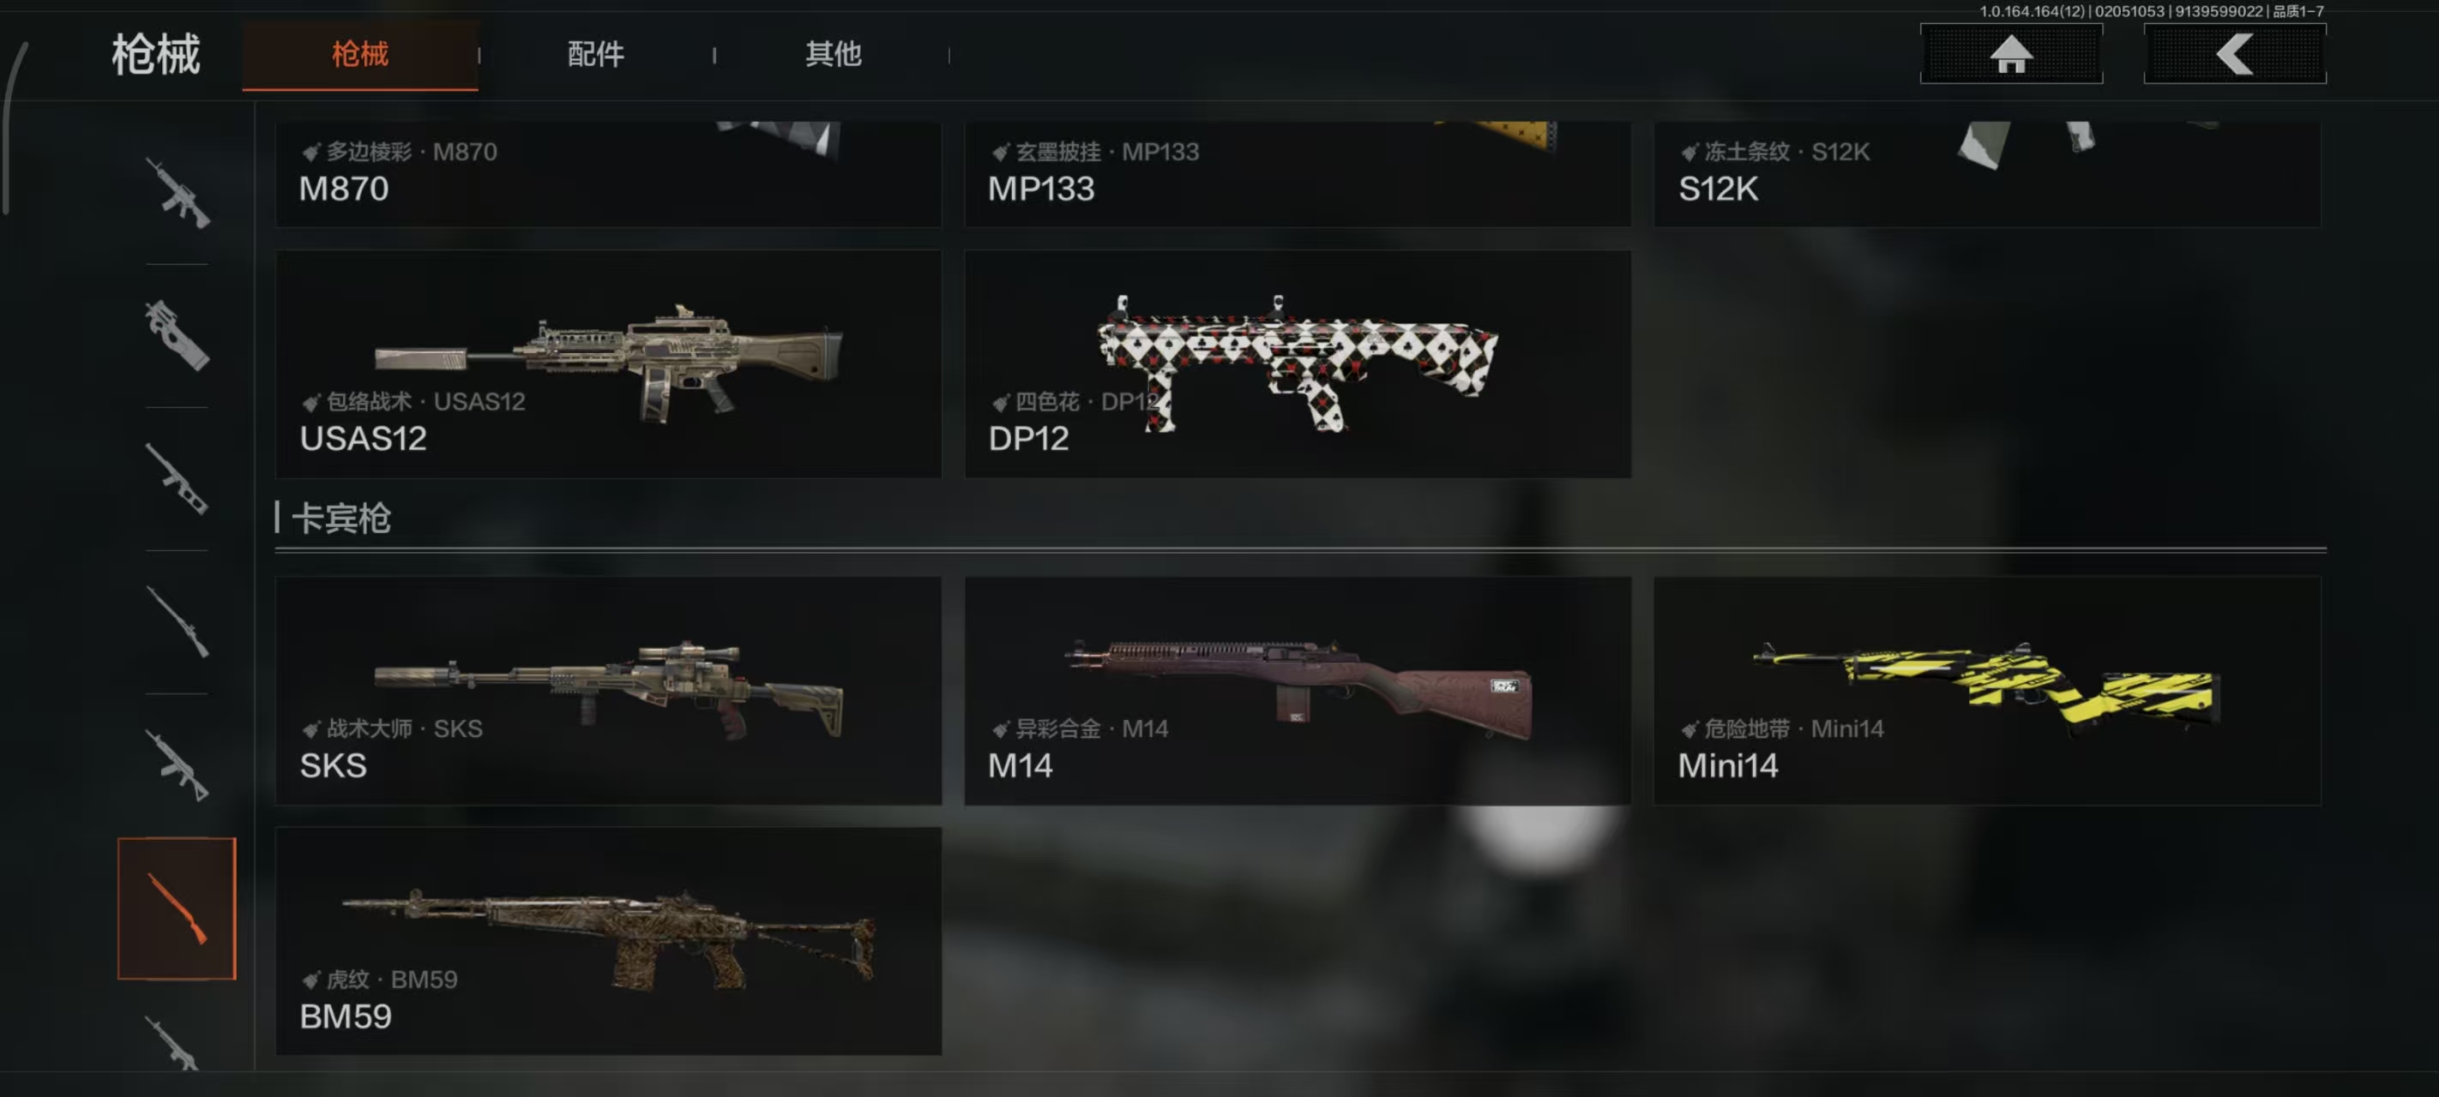This screenshot has height=1097, width=2439.
Task: Select the P90 submachine gun category icon
Action: coord(177,335)
